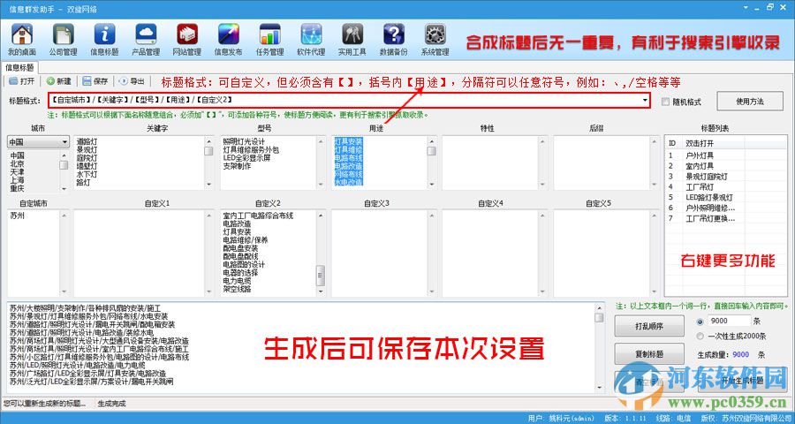Screen dimensions: 795x424
Task: Click 导出 toolbar button
Action: coord(132,81)
